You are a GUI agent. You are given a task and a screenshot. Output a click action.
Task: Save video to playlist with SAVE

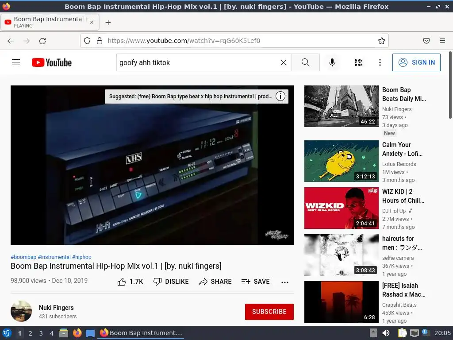tap(255, 282)
